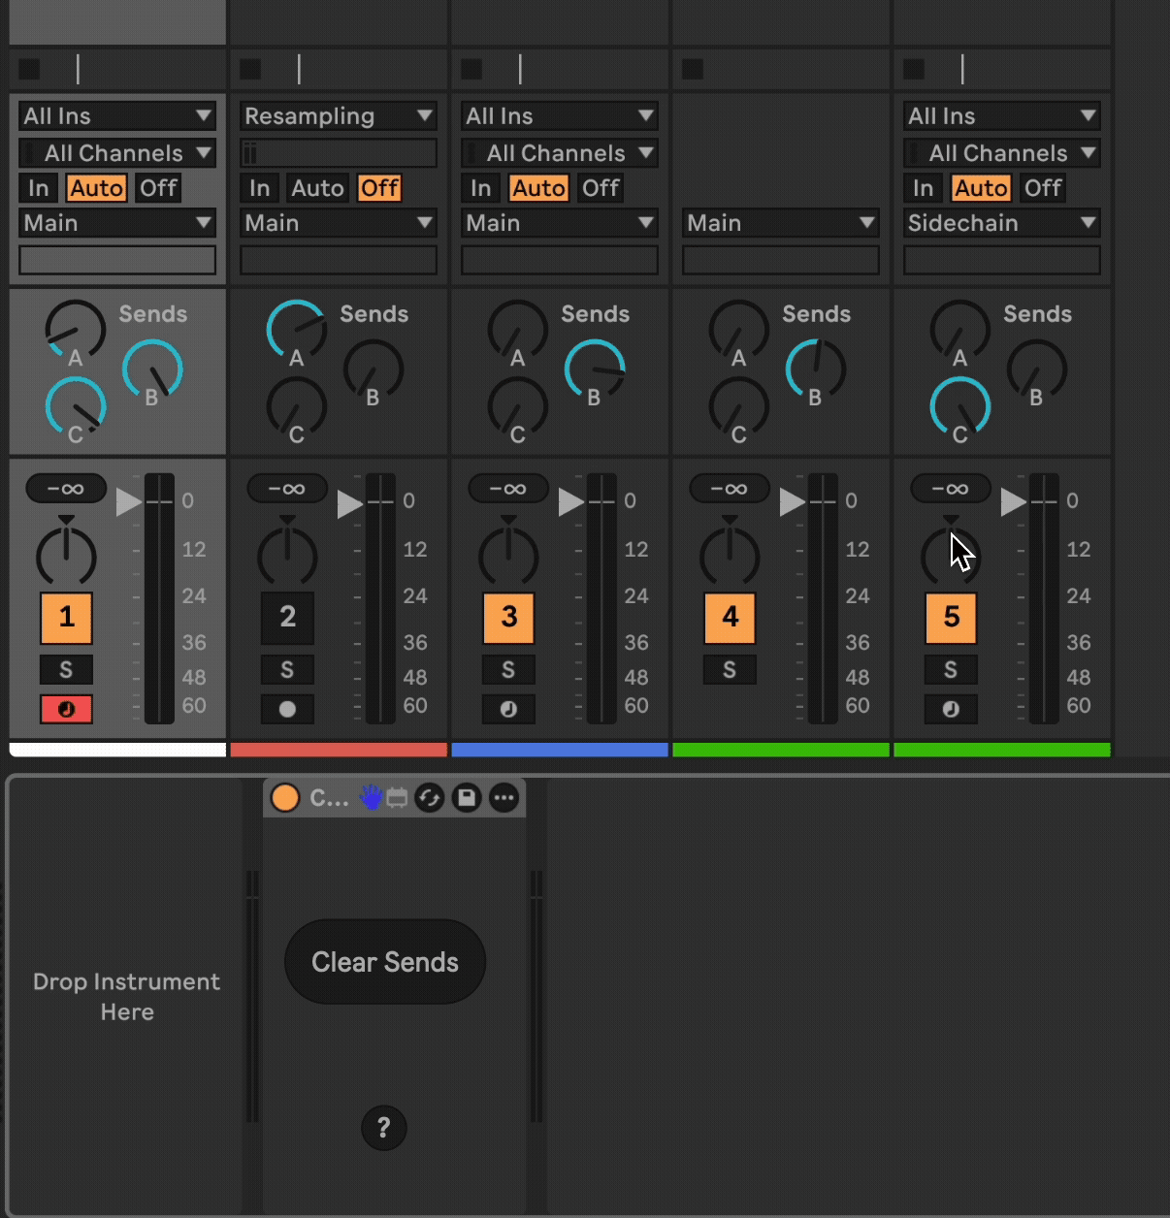Click the Drop Instrument Here area
Screen dimensions: 1170x1218
127,996
